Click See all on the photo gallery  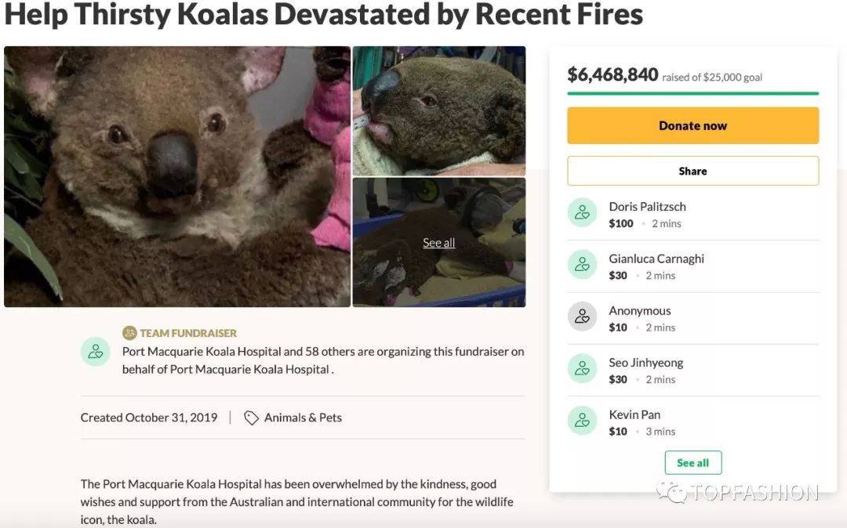pos(438,243)
